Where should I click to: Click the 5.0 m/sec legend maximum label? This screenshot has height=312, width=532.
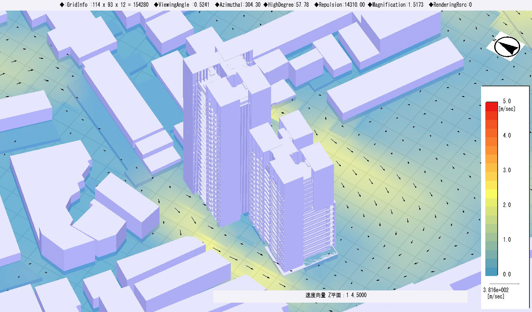coord(507,101)
